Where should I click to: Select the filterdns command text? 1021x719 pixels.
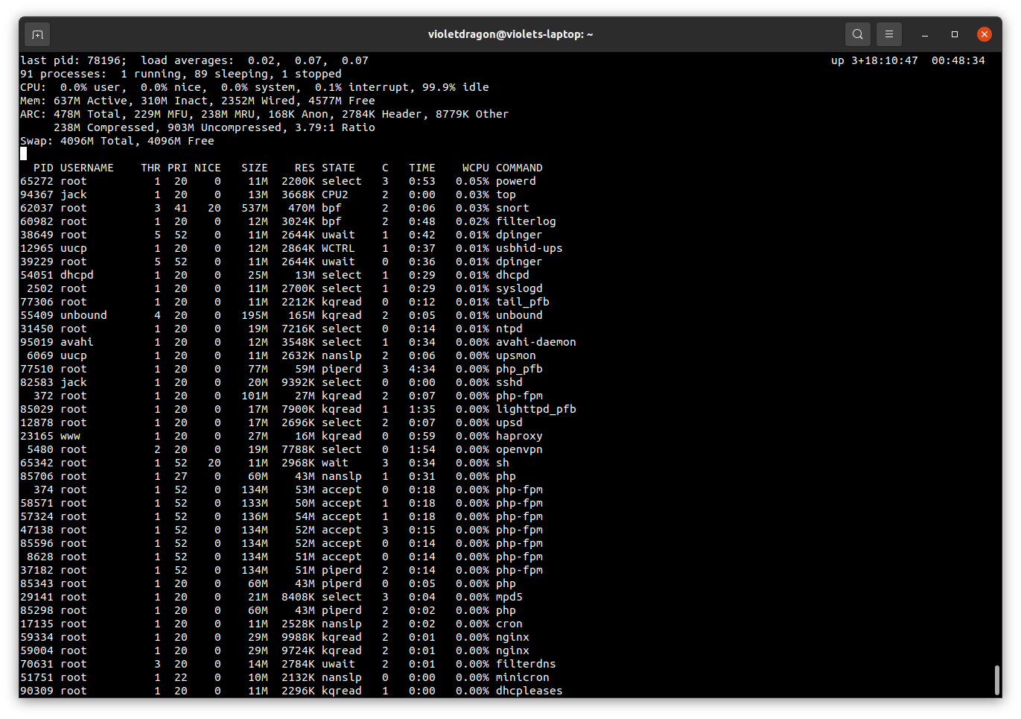527,664
